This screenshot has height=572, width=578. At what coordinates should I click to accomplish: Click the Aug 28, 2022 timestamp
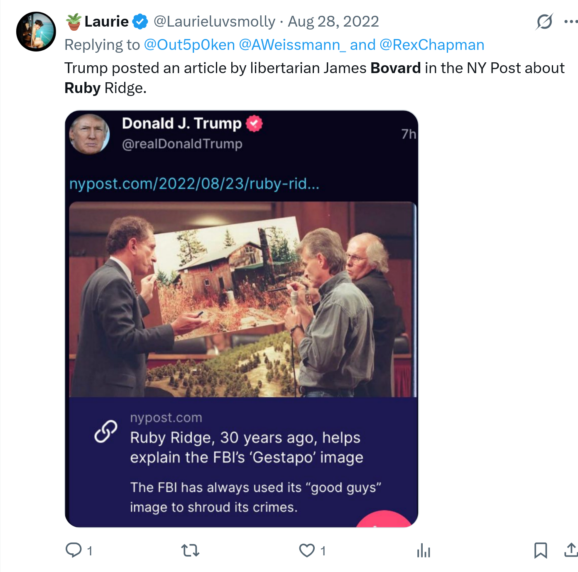tap(333, 22)
